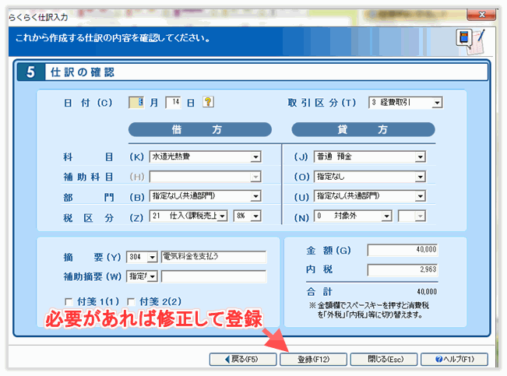
Task: Click the day field showing 14
Action: 173,103
